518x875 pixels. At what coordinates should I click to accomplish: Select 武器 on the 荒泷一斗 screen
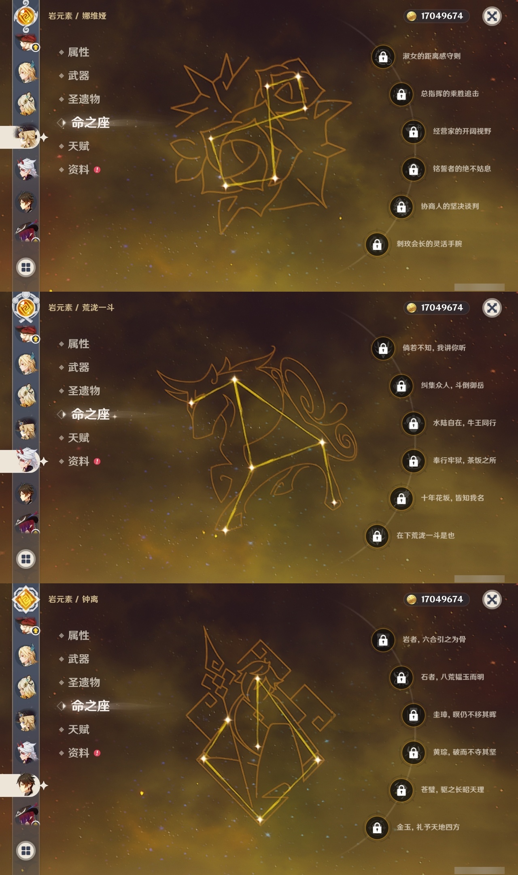pyautogui.click(x=79, y=367)
